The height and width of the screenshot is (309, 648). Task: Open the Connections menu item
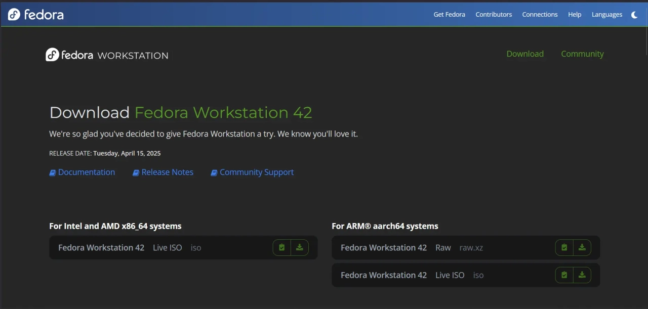540,15
